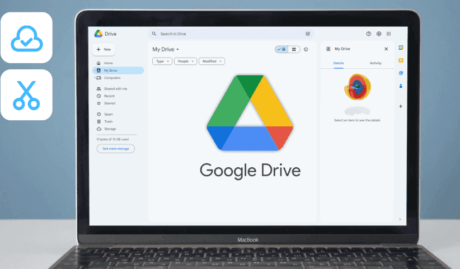Close the My Drive details panel
Image resolution: width=460 pixels, height=269 pixels.
click(386, 49)
